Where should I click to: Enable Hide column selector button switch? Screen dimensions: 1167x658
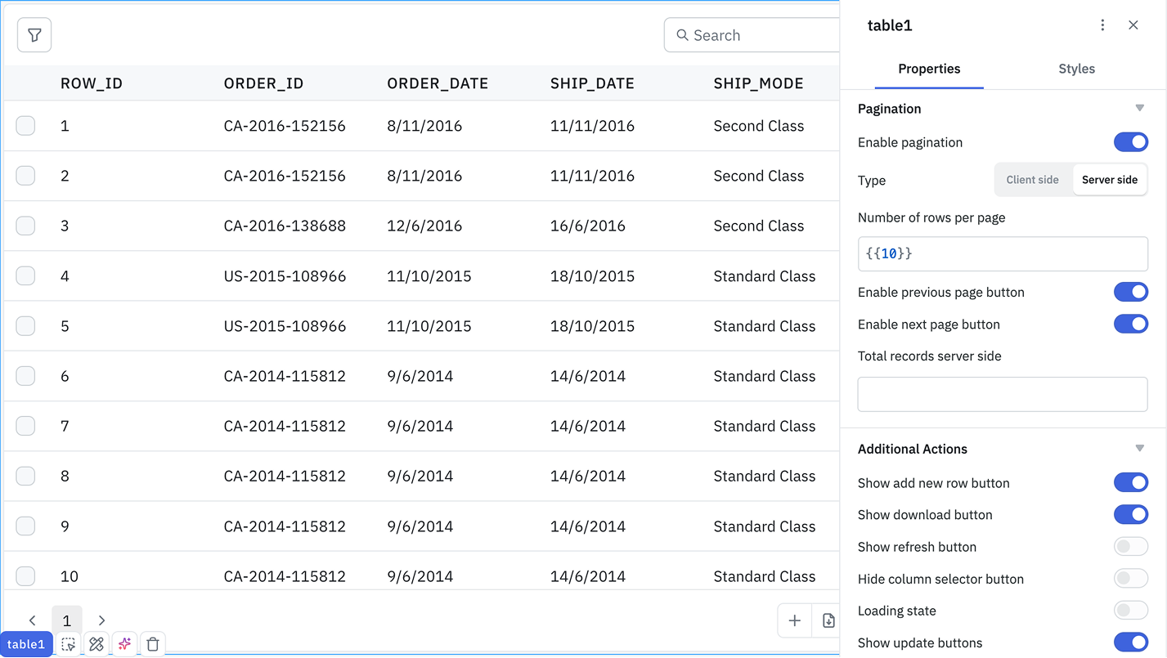[1131, 579]
